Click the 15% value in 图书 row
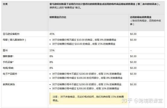 pyautogui.click(x=52, y=50)
